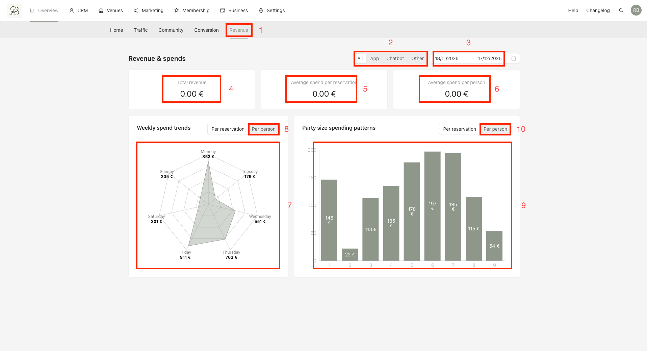The image size is (647, 351).
Task: Open the Help link
Action: [x=573, y=10]
